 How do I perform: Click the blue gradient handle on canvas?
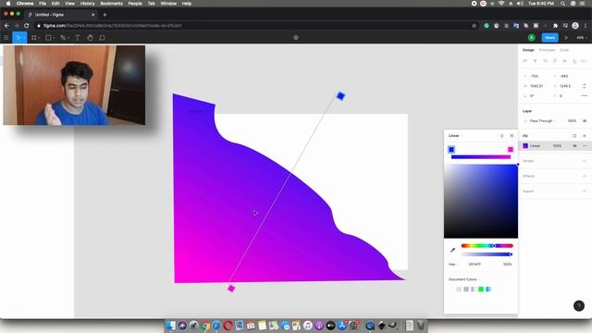(x=340, y=96)
